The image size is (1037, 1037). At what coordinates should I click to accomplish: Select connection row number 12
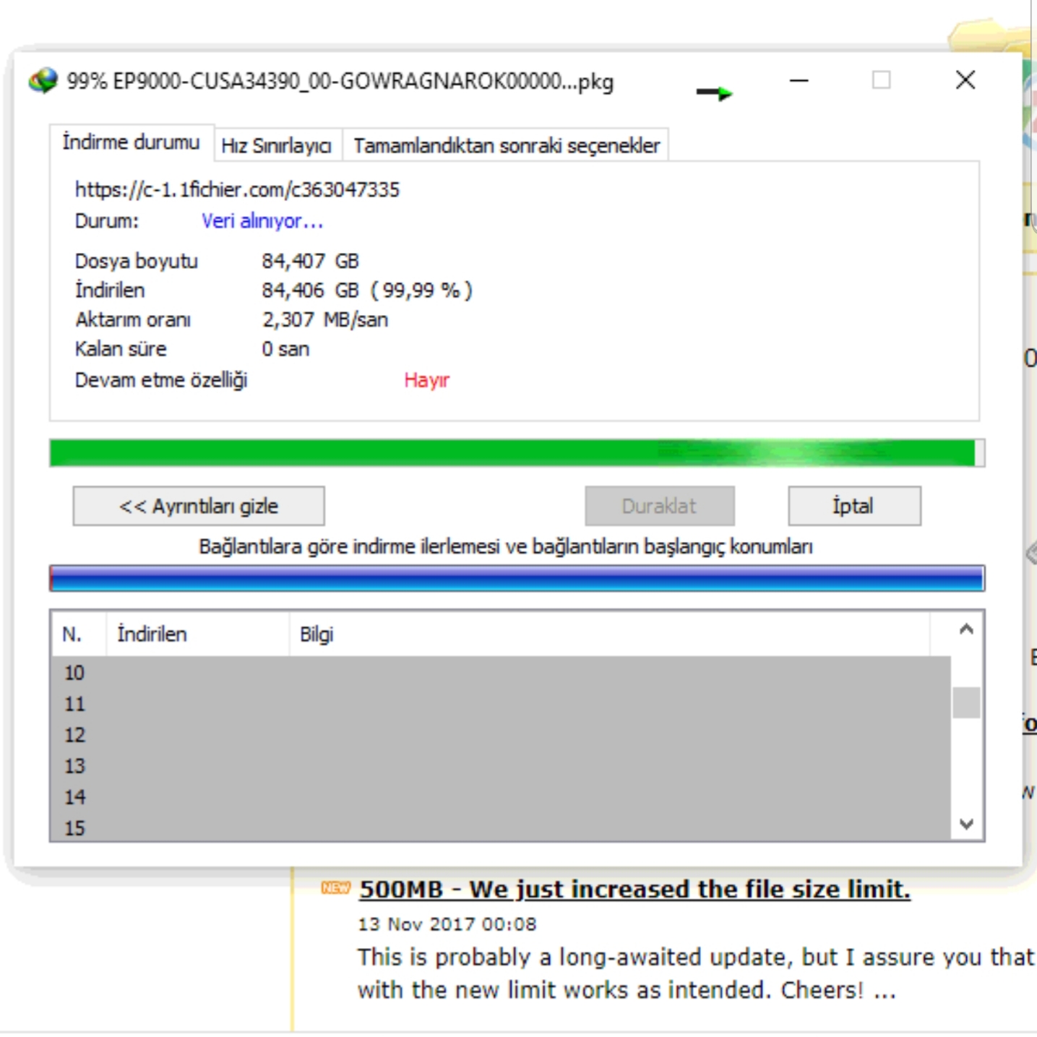tap(75, 735)
